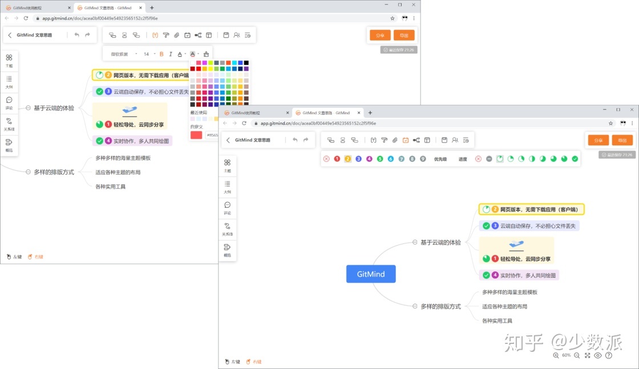Open 微软雅黑 font family dropdown in back window
This screenshot has width=639, height=369.
123,54
